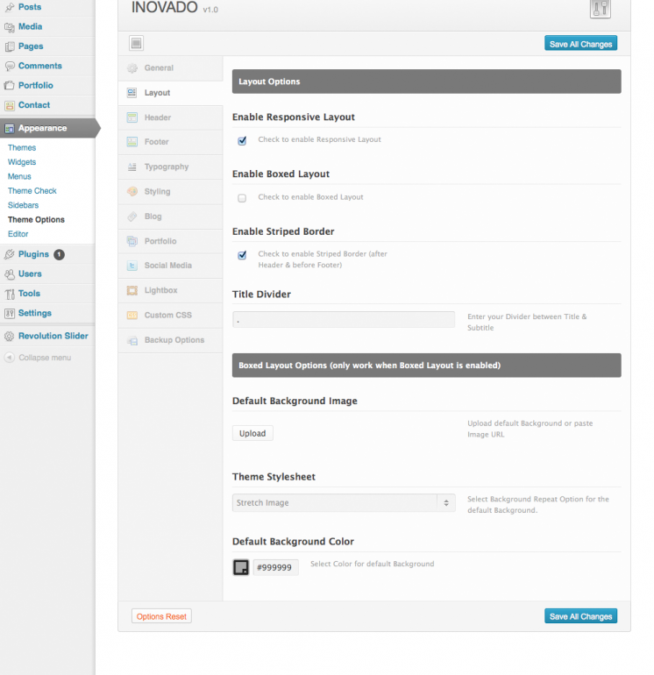Click the Plugins update count badge
The height and width of the screenshot is (675, 654).
(x=59, y=255)
